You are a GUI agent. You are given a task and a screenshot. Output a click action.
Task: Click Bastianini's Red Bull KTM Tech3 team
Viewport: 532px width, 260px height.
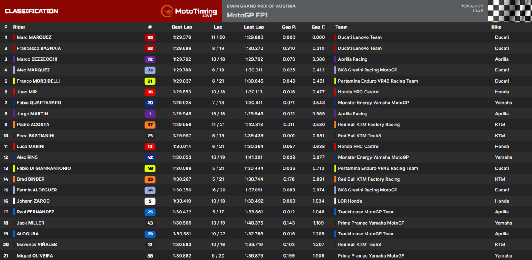[360, 136]
